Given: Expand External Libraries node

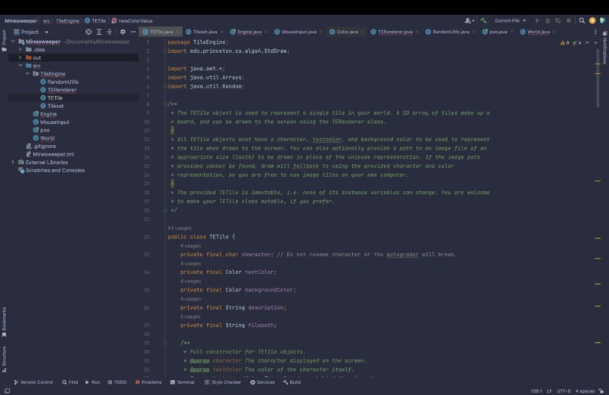Looking at the screenshot, I should coord(13,162).
